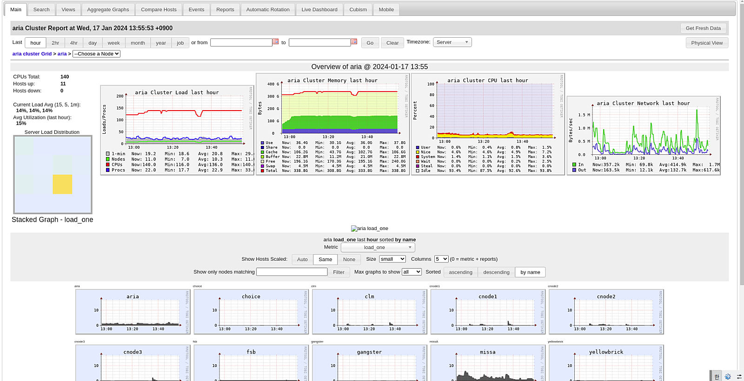Click the cnode1 load_one host graph
This screenshot has width=744, height=381.
[488, 312]
